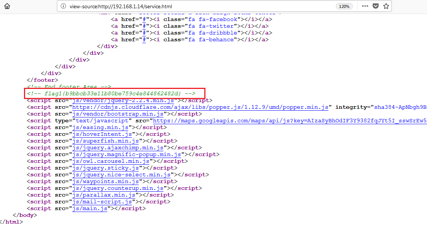Click the href # link for fa-facebook
Screen dimensions: 427x239
(144, 20)
